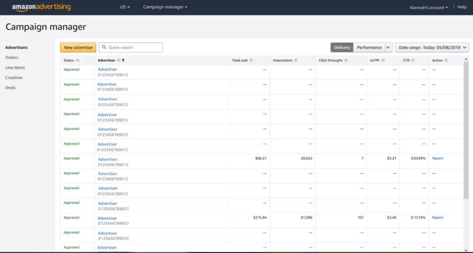
Task: Click the Total cost column header
Action: click(240, 60)
